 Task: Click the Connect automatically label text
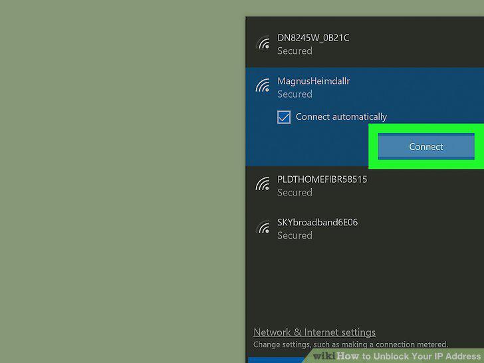[341, 117]
